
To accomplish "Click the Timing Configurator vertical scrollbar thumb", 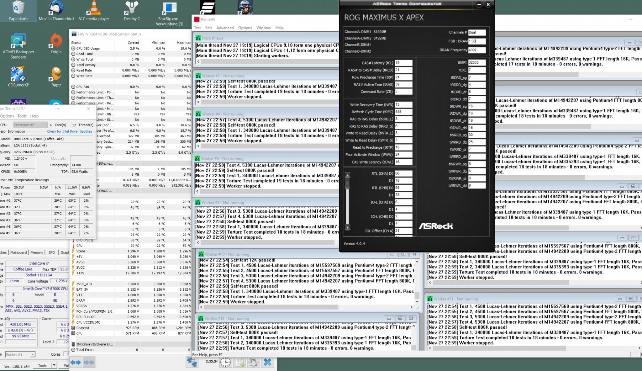I will [x=347, y=184].
